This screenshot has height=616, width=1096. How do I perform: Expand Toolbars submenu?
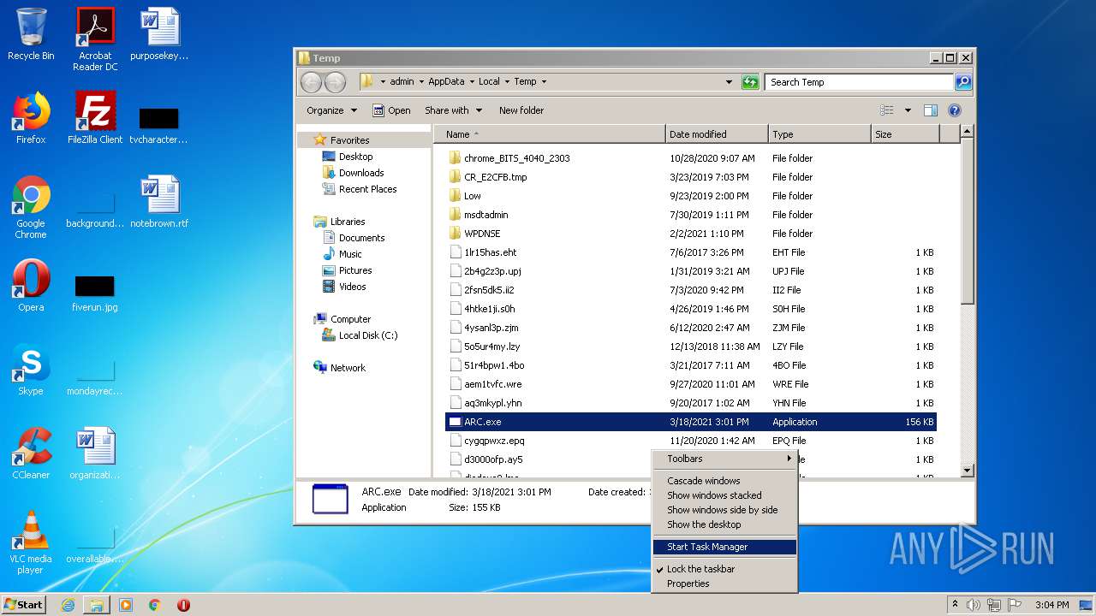point(724,459)
